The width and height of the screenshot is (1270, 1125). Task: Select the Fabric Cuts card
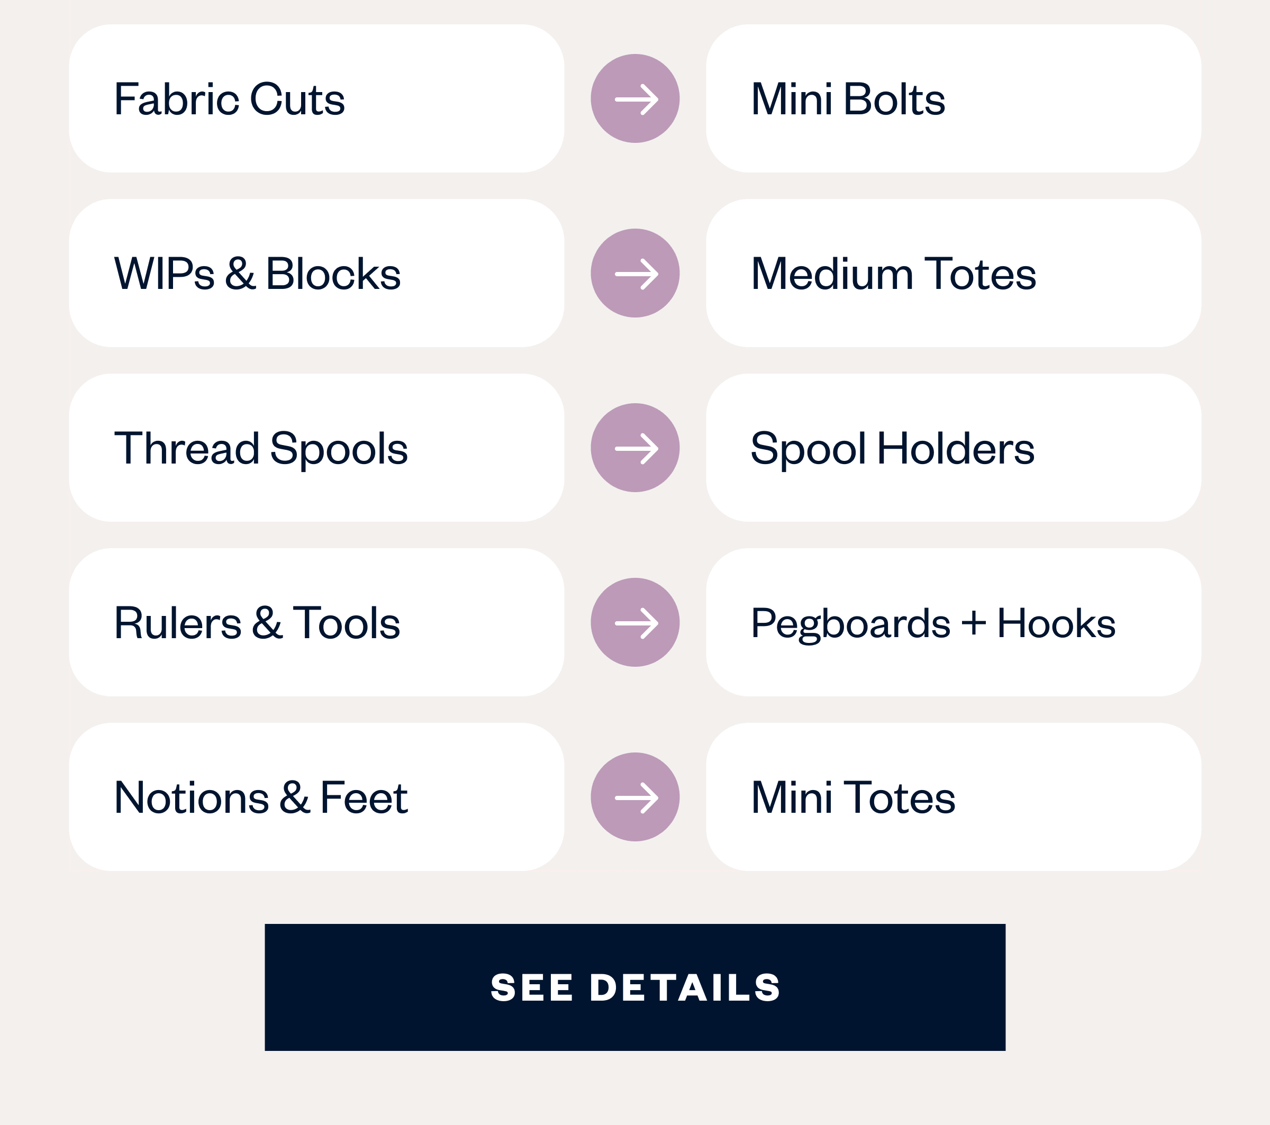[316, 99]
